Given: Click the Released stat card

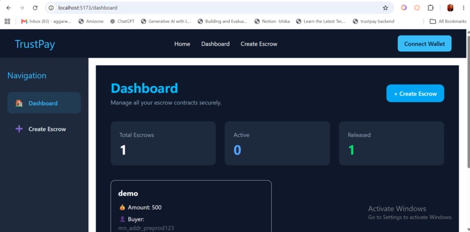Looking at the screenshot, I should [391, 143].
